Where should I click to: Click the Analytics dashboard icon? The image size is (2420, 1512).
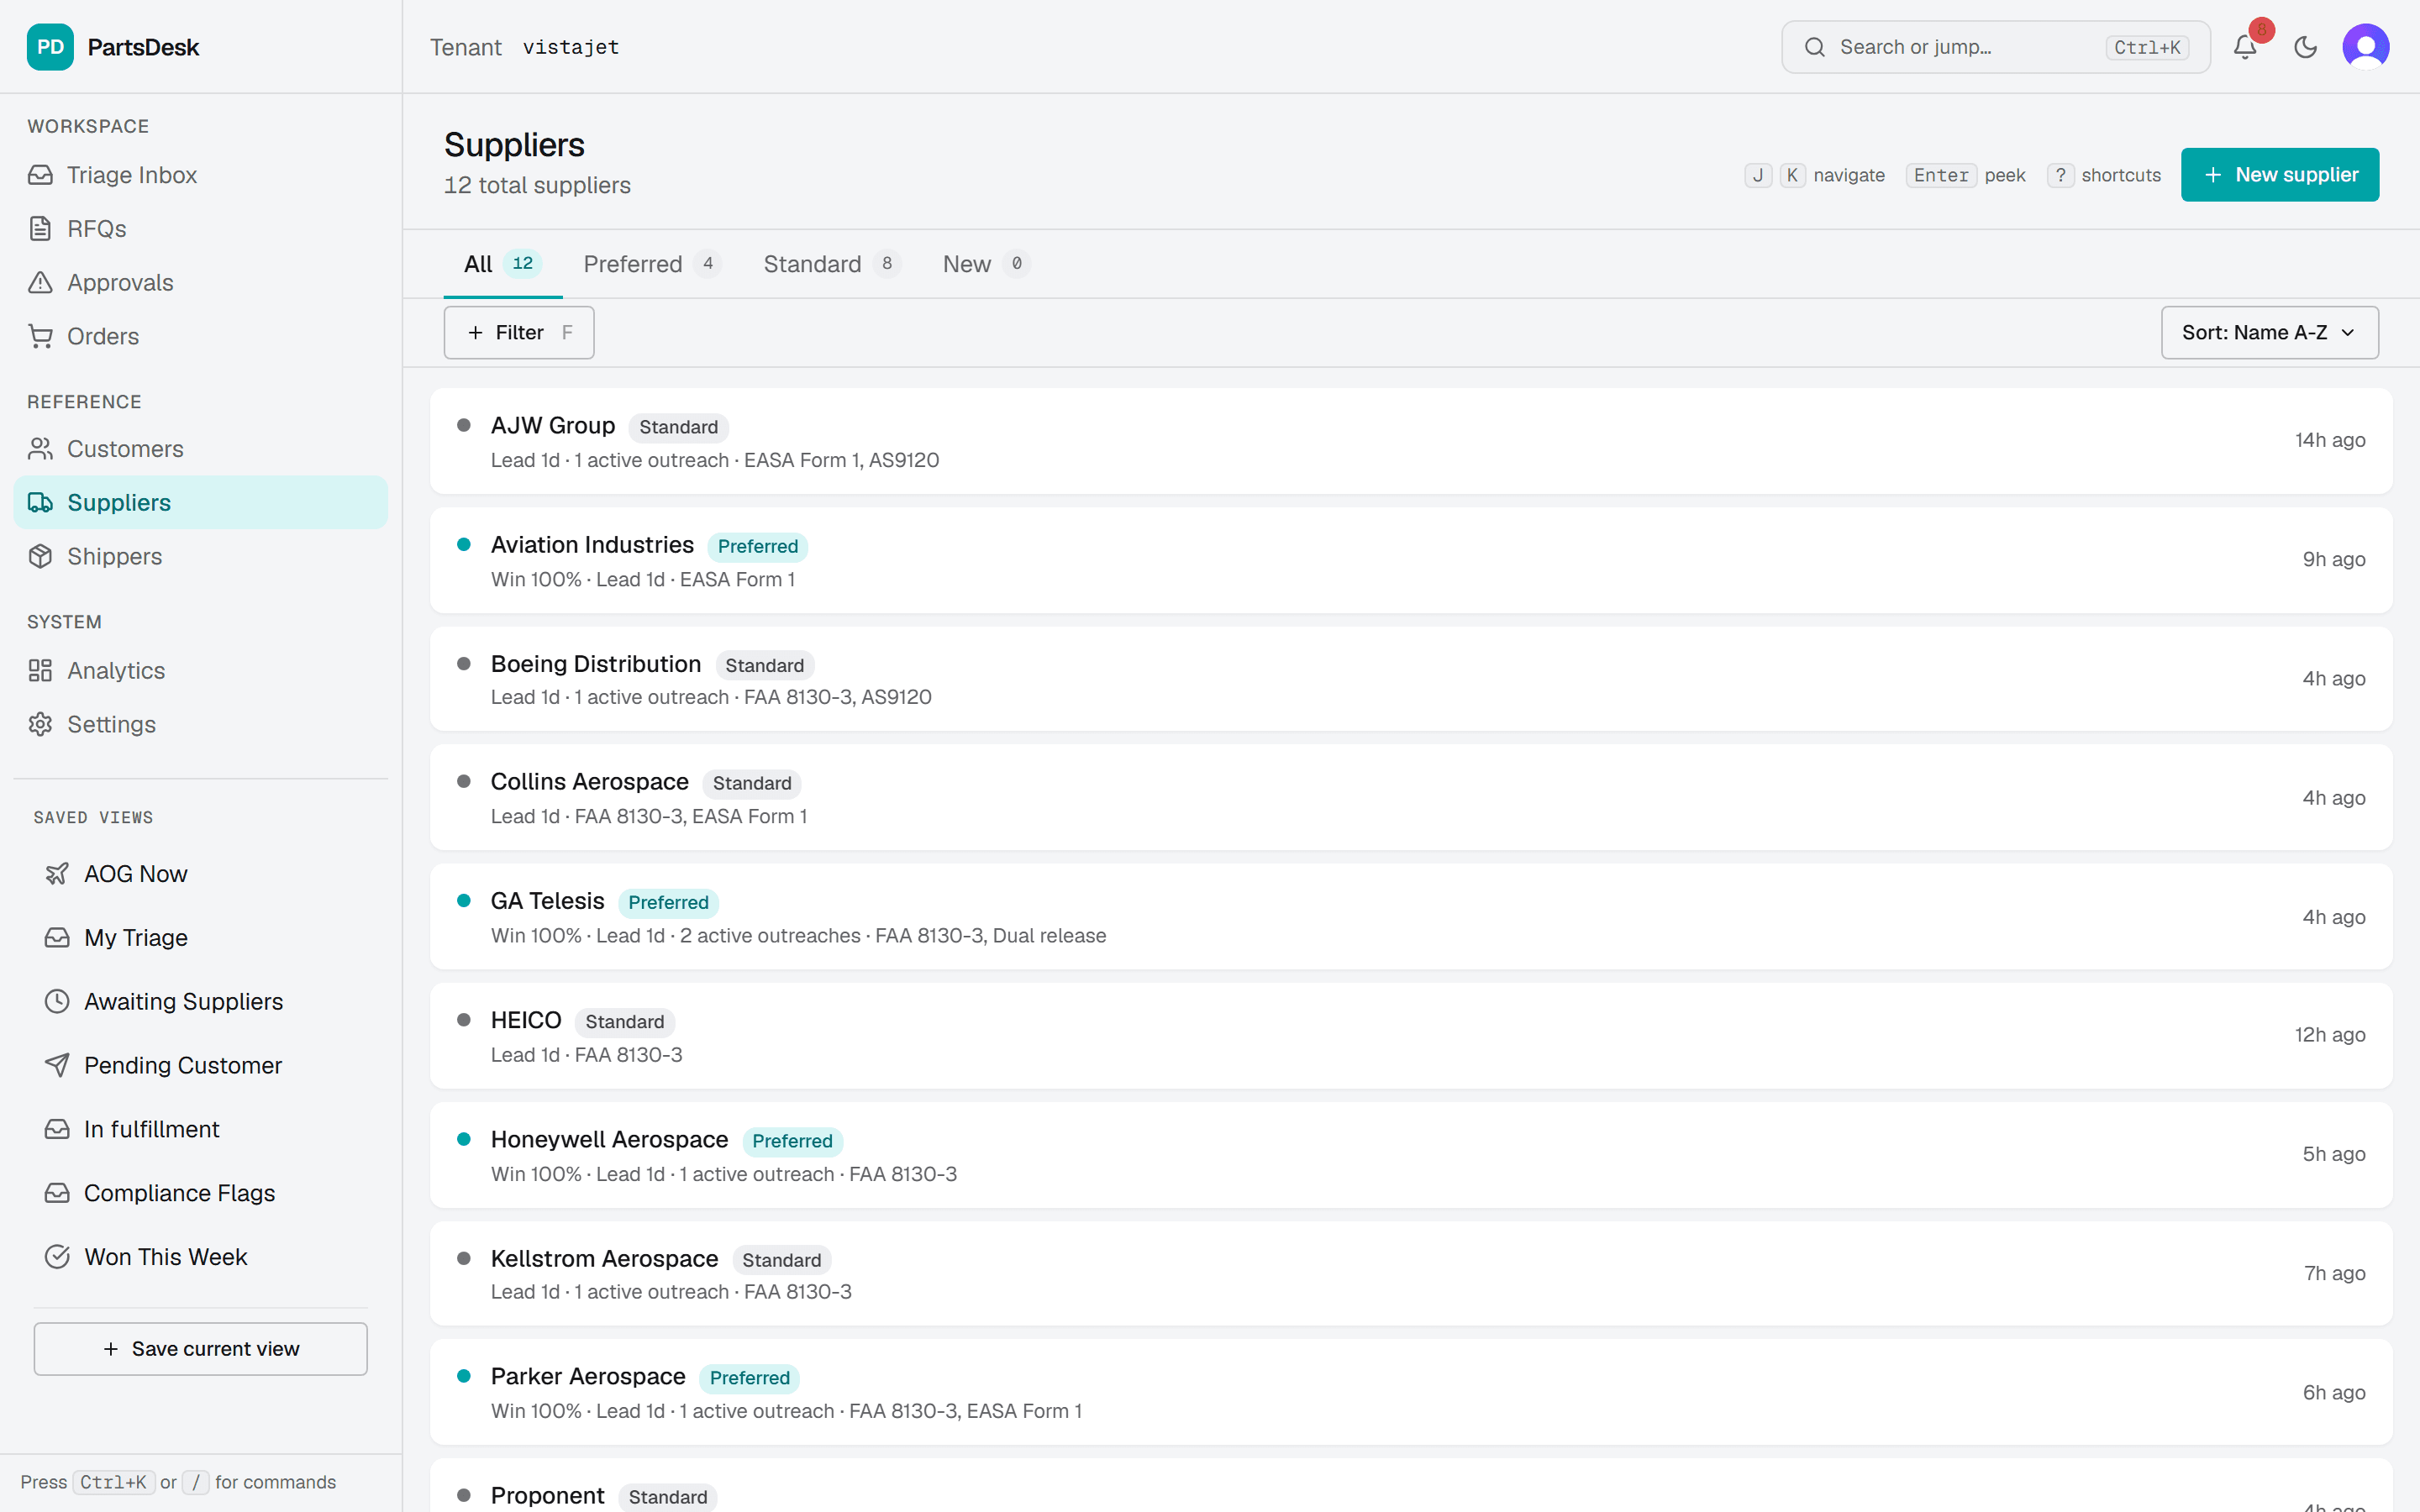coord(40,671)
